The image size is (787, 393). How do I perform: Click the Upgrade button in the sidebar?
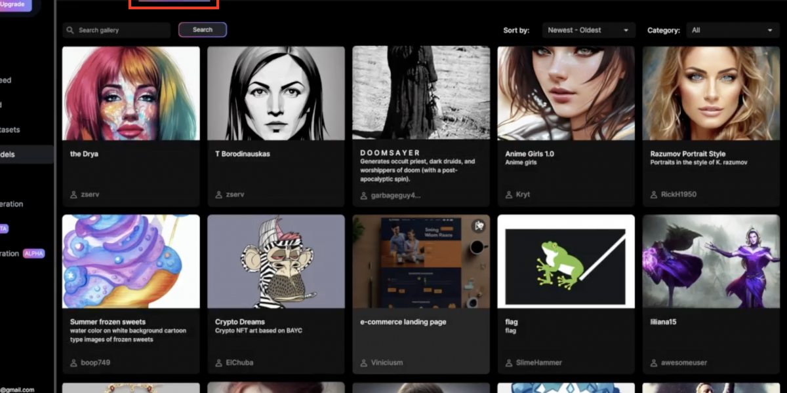point(13,5)
